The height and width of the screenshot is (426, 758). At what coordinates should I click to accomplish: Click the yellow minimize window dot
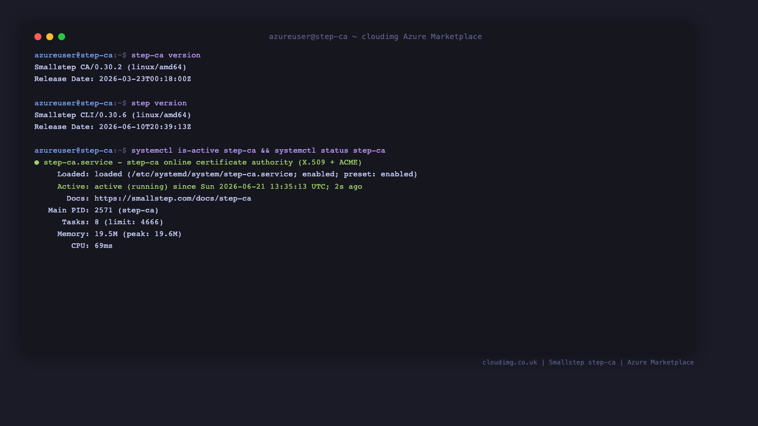50,37
